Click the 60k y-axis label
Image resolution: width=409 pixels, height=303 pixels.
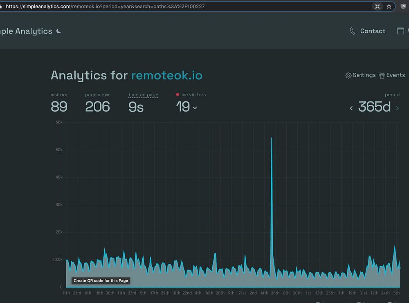click(x=59, y=122)
